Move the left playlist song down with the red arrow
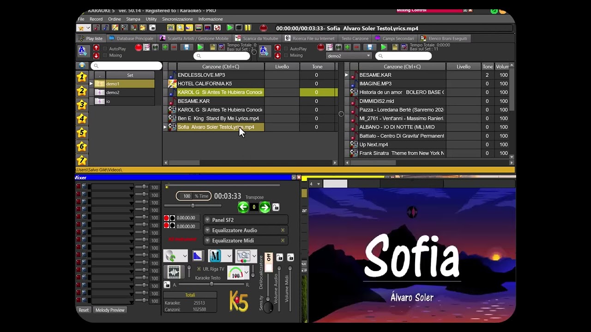The image size is (591, 332). [x=96, y=56]
